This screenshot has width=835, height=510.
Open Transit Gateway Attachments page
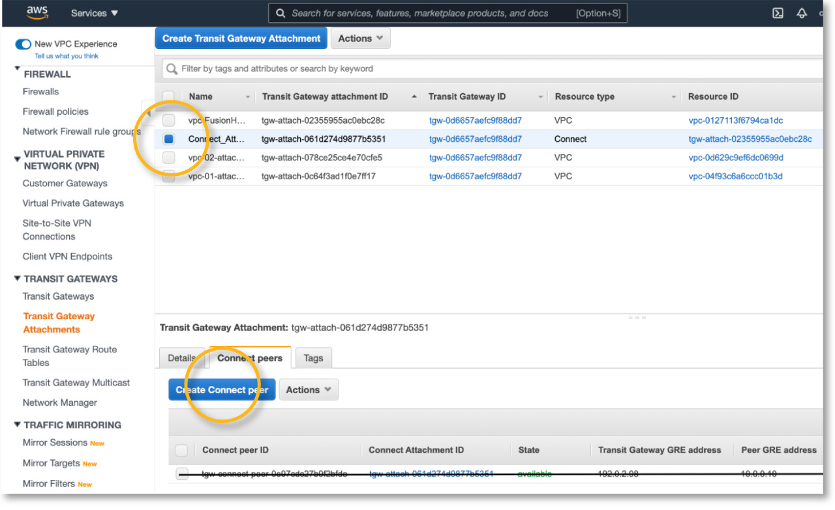[x=59, y=323]
